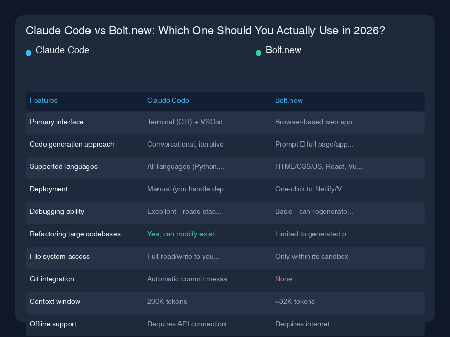This screenshot has width=450, height=337.
Task: Click the 'Requires API connection' cell
Action: (x=187, y=324)
